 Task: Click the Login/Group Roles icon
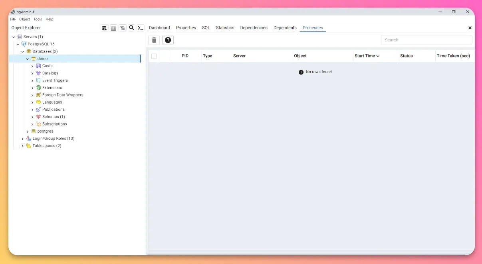point(29,139)
